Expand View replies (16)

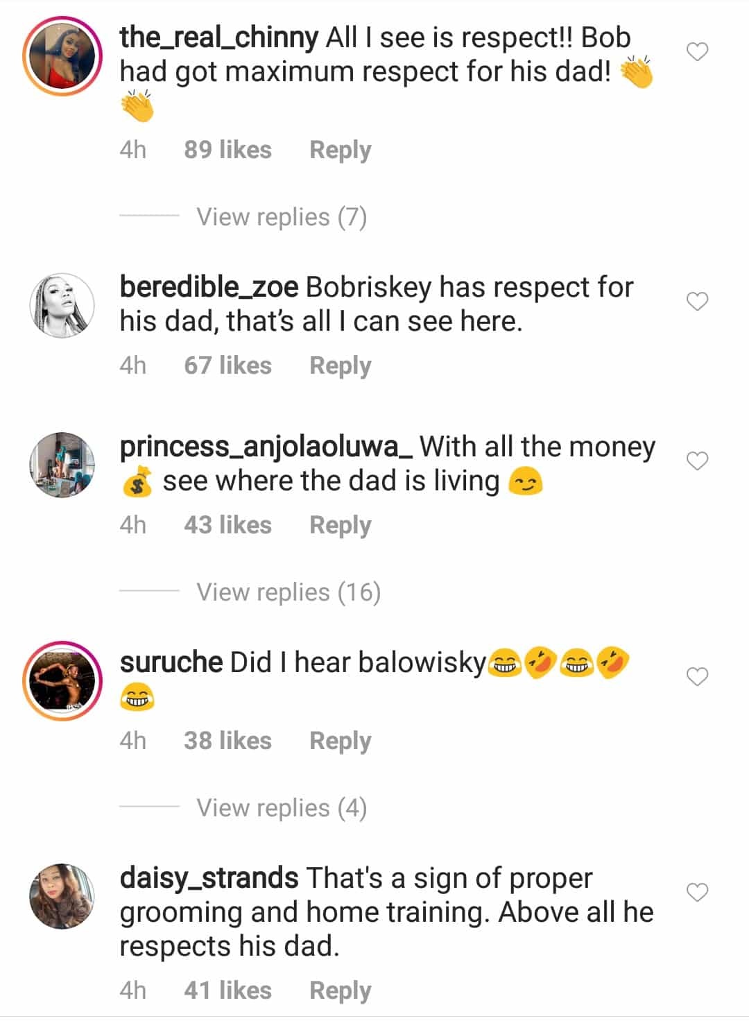(289, 592)
